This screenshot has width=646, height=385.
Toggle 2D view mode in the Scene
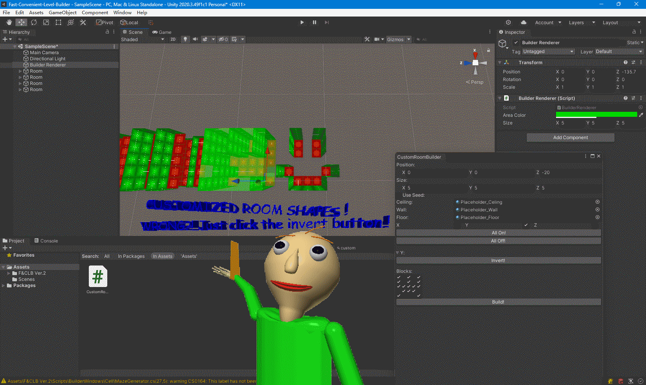point(173,39)
